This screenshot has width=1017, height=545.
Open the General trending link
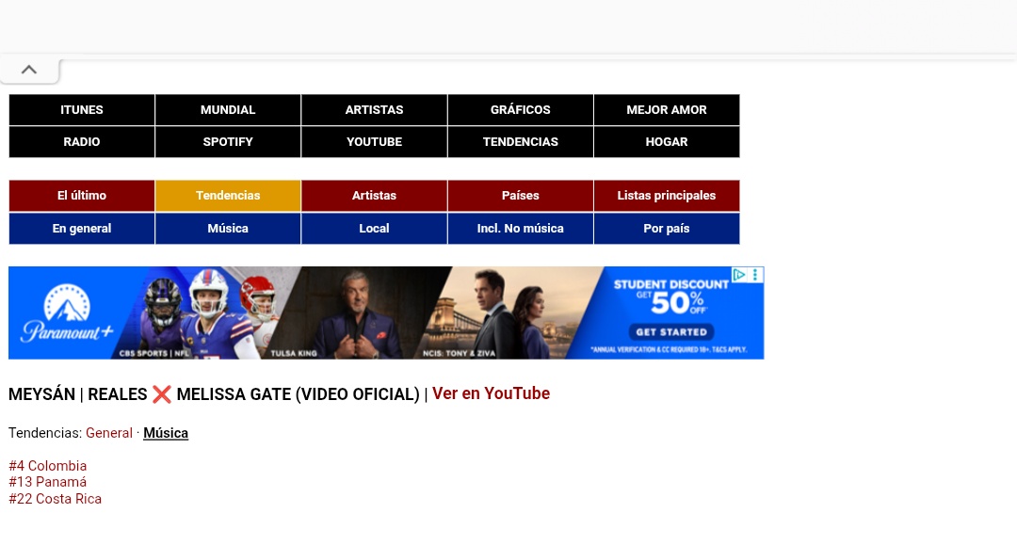tap(109, 433)
